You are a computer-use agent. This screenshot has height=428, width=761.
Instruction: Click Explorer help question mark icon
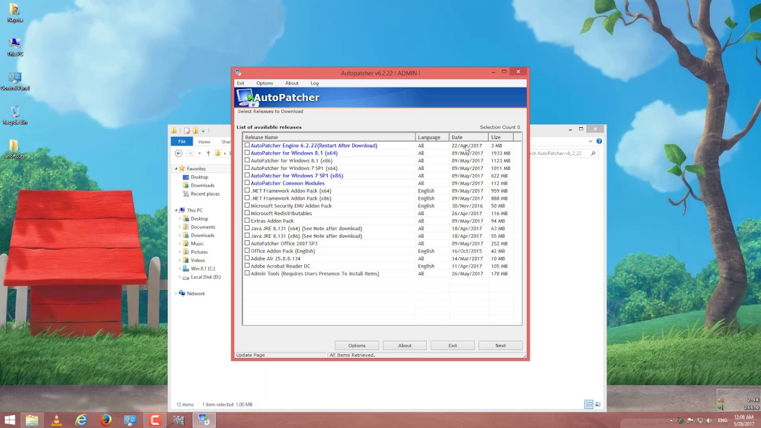pyautogui.click(x=599, y=141)
